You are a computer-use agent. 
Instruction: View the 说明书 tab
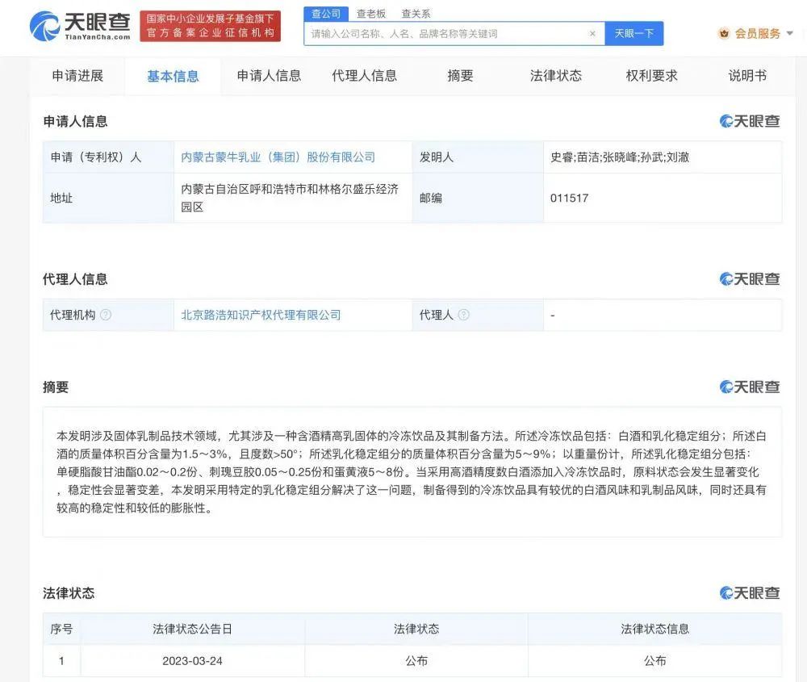[x=747, y=76]
